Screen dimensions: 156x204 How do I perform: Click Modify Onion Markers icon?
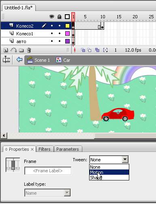click(105, 50)
